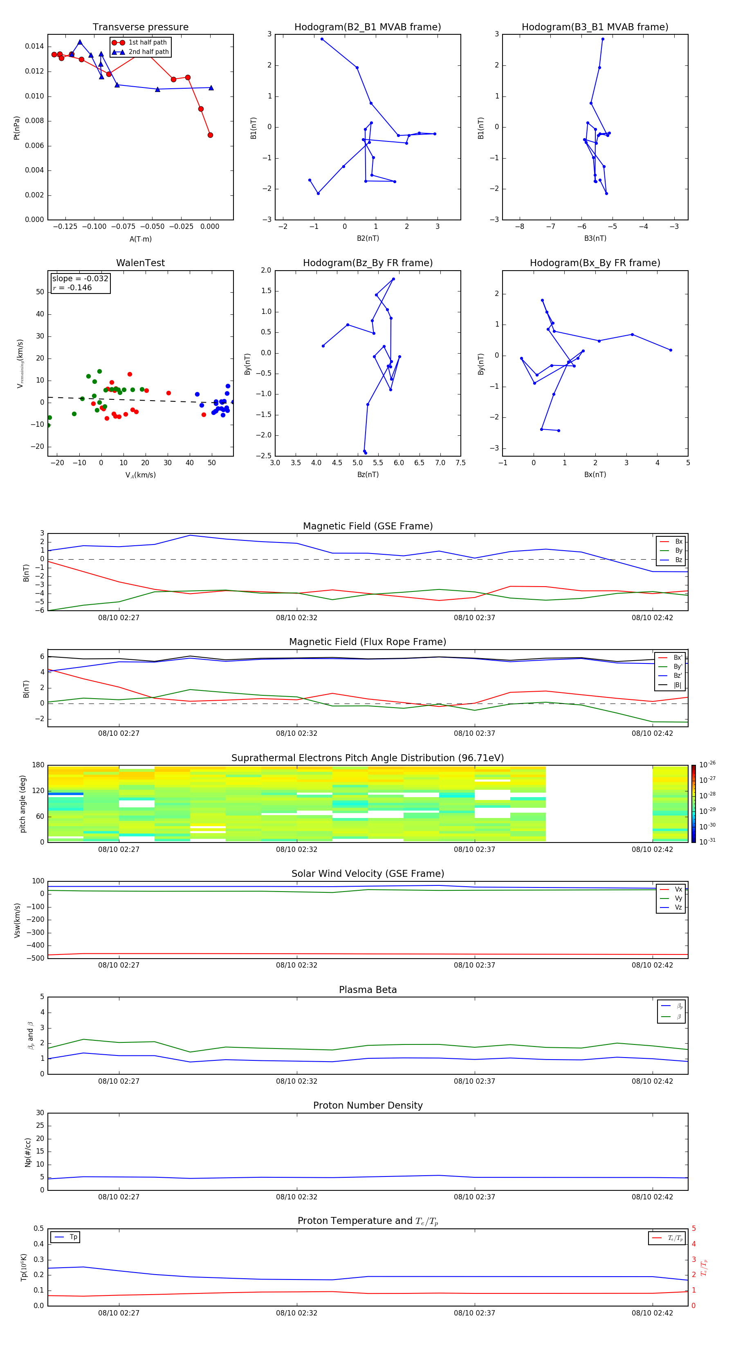
Task: Click the 'WalenTest' plot title
Action: pyautogui.click(x=140, y=263)
